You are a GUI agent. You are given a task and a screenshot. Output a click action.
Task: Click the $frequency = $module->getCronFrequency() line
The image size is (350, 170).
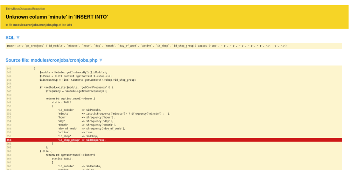point(76,91)
